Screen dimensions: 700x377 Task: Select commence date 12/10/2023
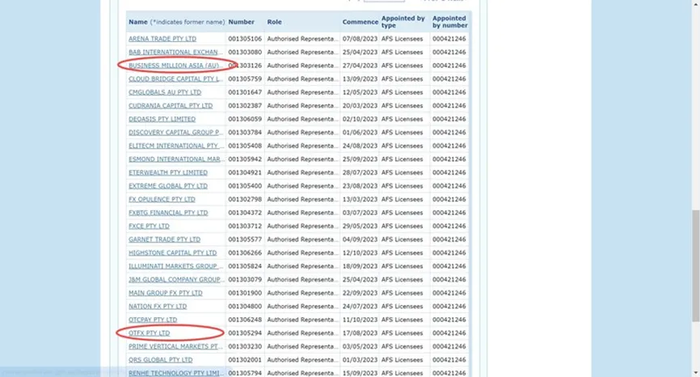coord(360,253)
